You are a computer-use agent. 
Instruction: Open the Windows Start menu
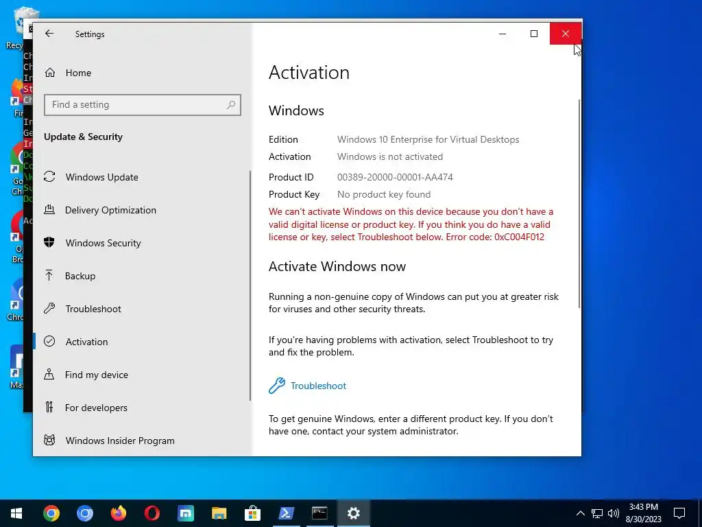[16, 513]
